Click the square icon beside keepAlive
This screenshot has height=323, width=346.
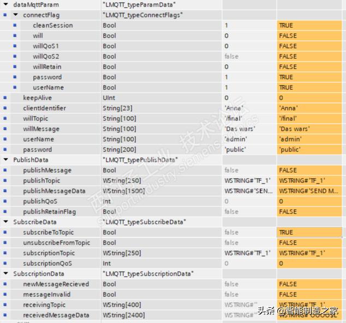pos(5,97)
